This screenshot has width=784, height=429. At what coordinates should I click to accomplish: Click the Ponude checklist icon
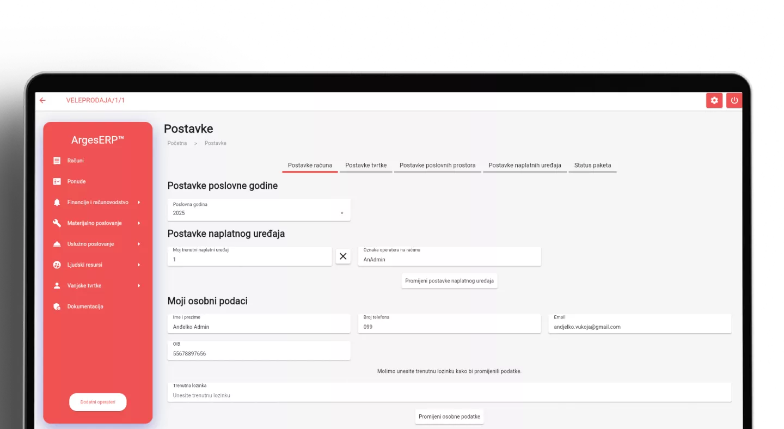coord(57,181)
